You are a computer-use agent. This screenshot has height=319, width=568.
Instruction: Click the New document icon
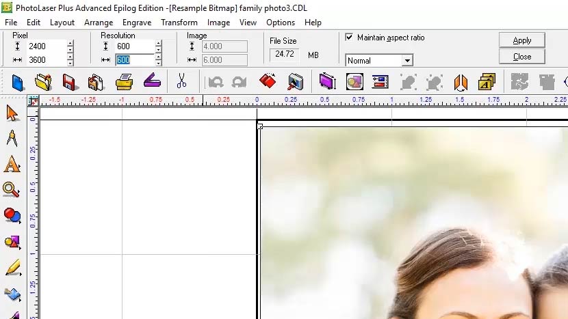pyautogui.click(x=18, y=83)
